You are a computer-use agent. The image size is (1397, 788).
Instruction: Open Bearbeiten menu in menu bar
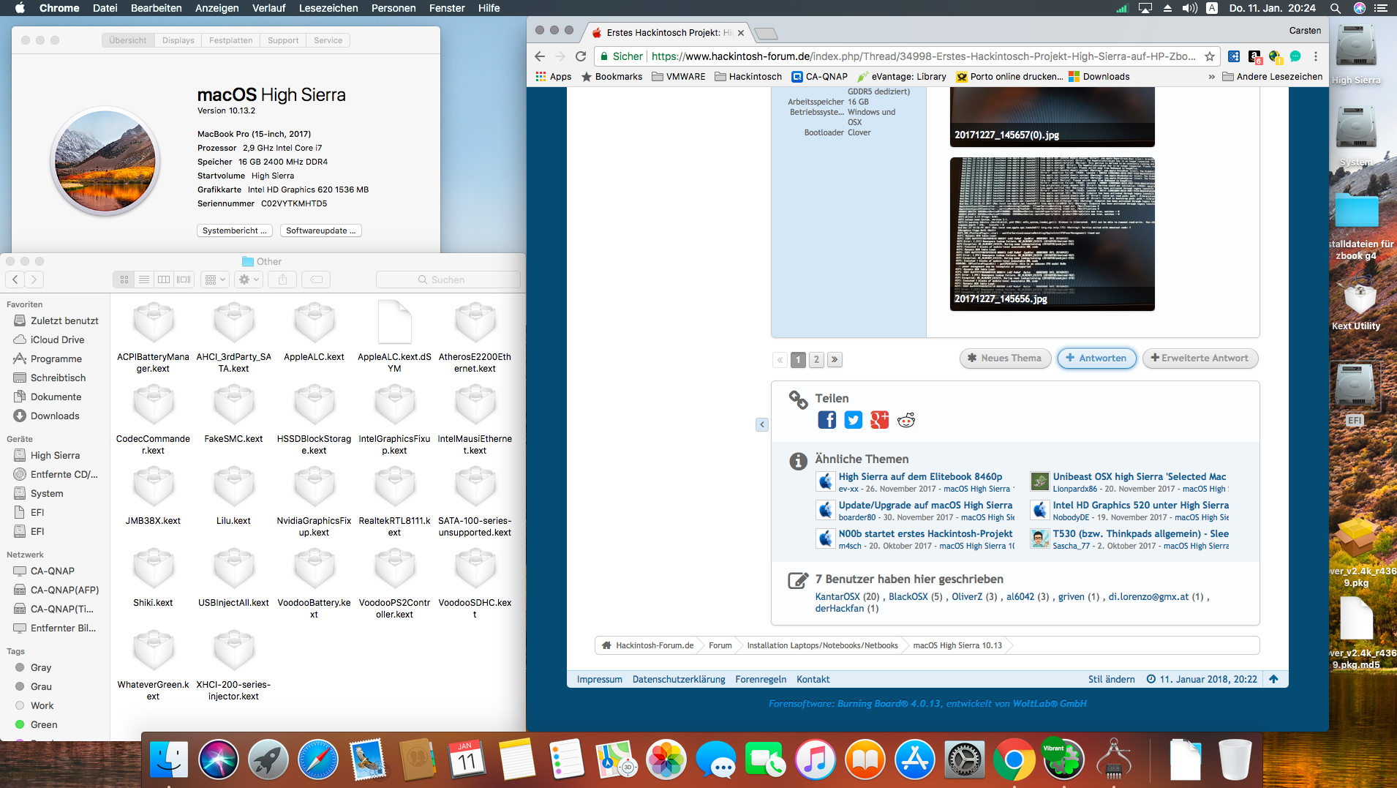click(157, 8)
